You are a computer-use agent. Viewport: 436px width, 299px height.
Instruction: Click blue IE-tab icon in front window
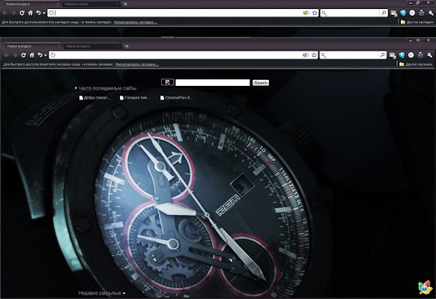tap(402, 55)
